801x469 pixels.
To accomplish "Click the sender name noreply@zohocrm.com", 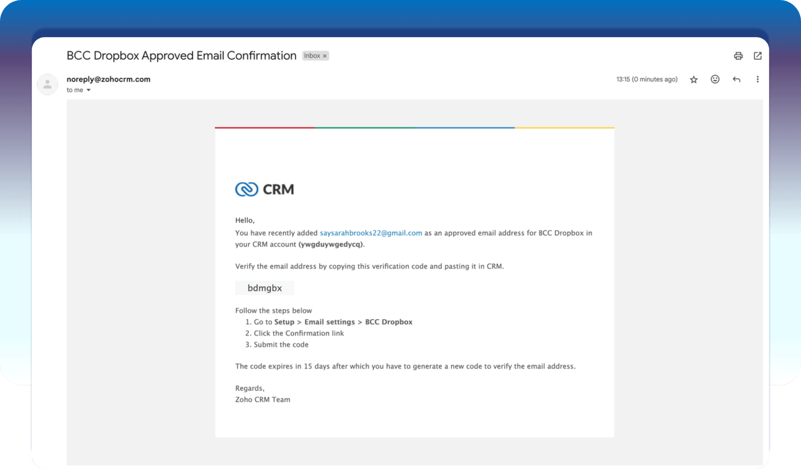I will [x=108, y=79].
